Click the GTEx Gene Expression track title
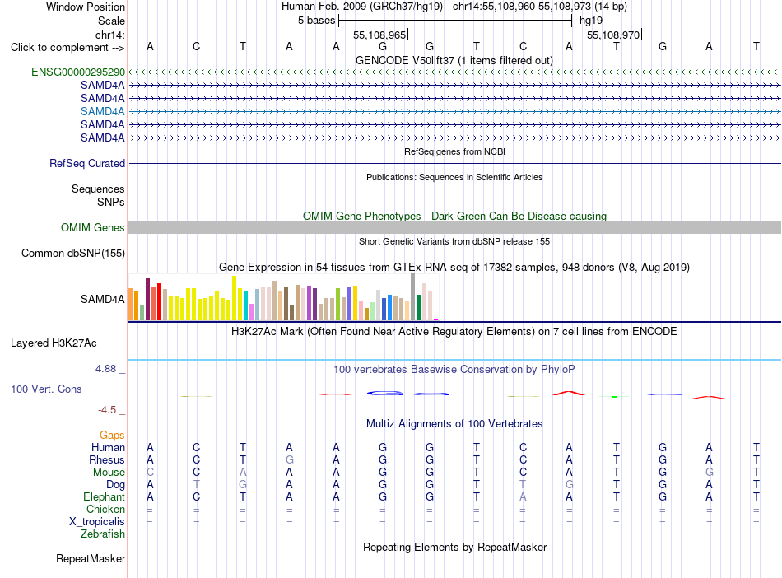Screen dimensions: 782x578 (x=454, y=268)
